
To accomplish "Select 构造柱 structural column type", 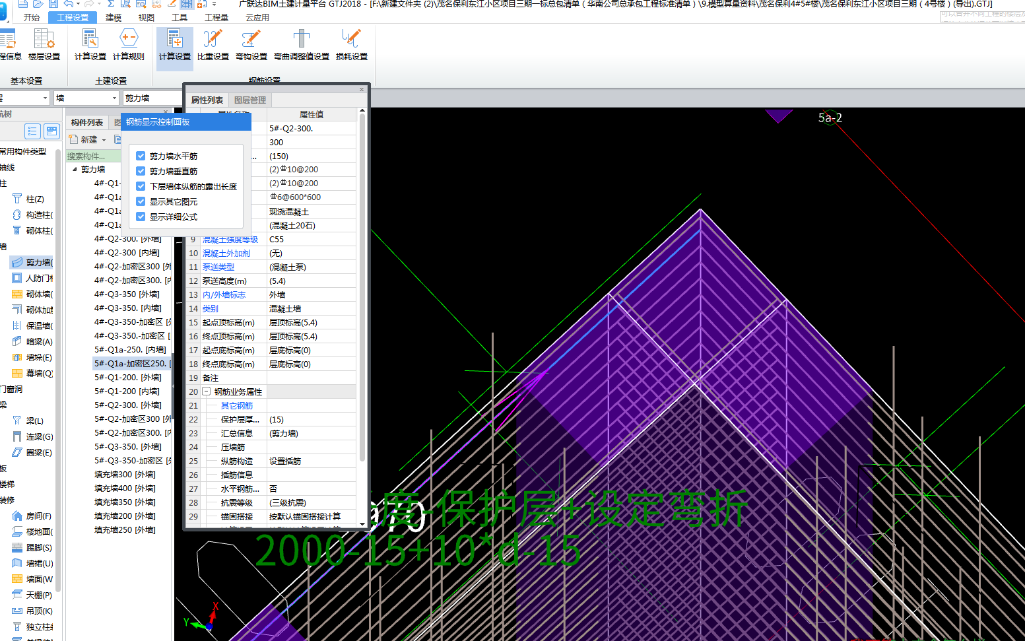I will pyautogui.click(x=33, y=215).
